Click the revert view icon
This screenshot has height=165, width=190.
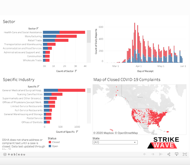161,154
